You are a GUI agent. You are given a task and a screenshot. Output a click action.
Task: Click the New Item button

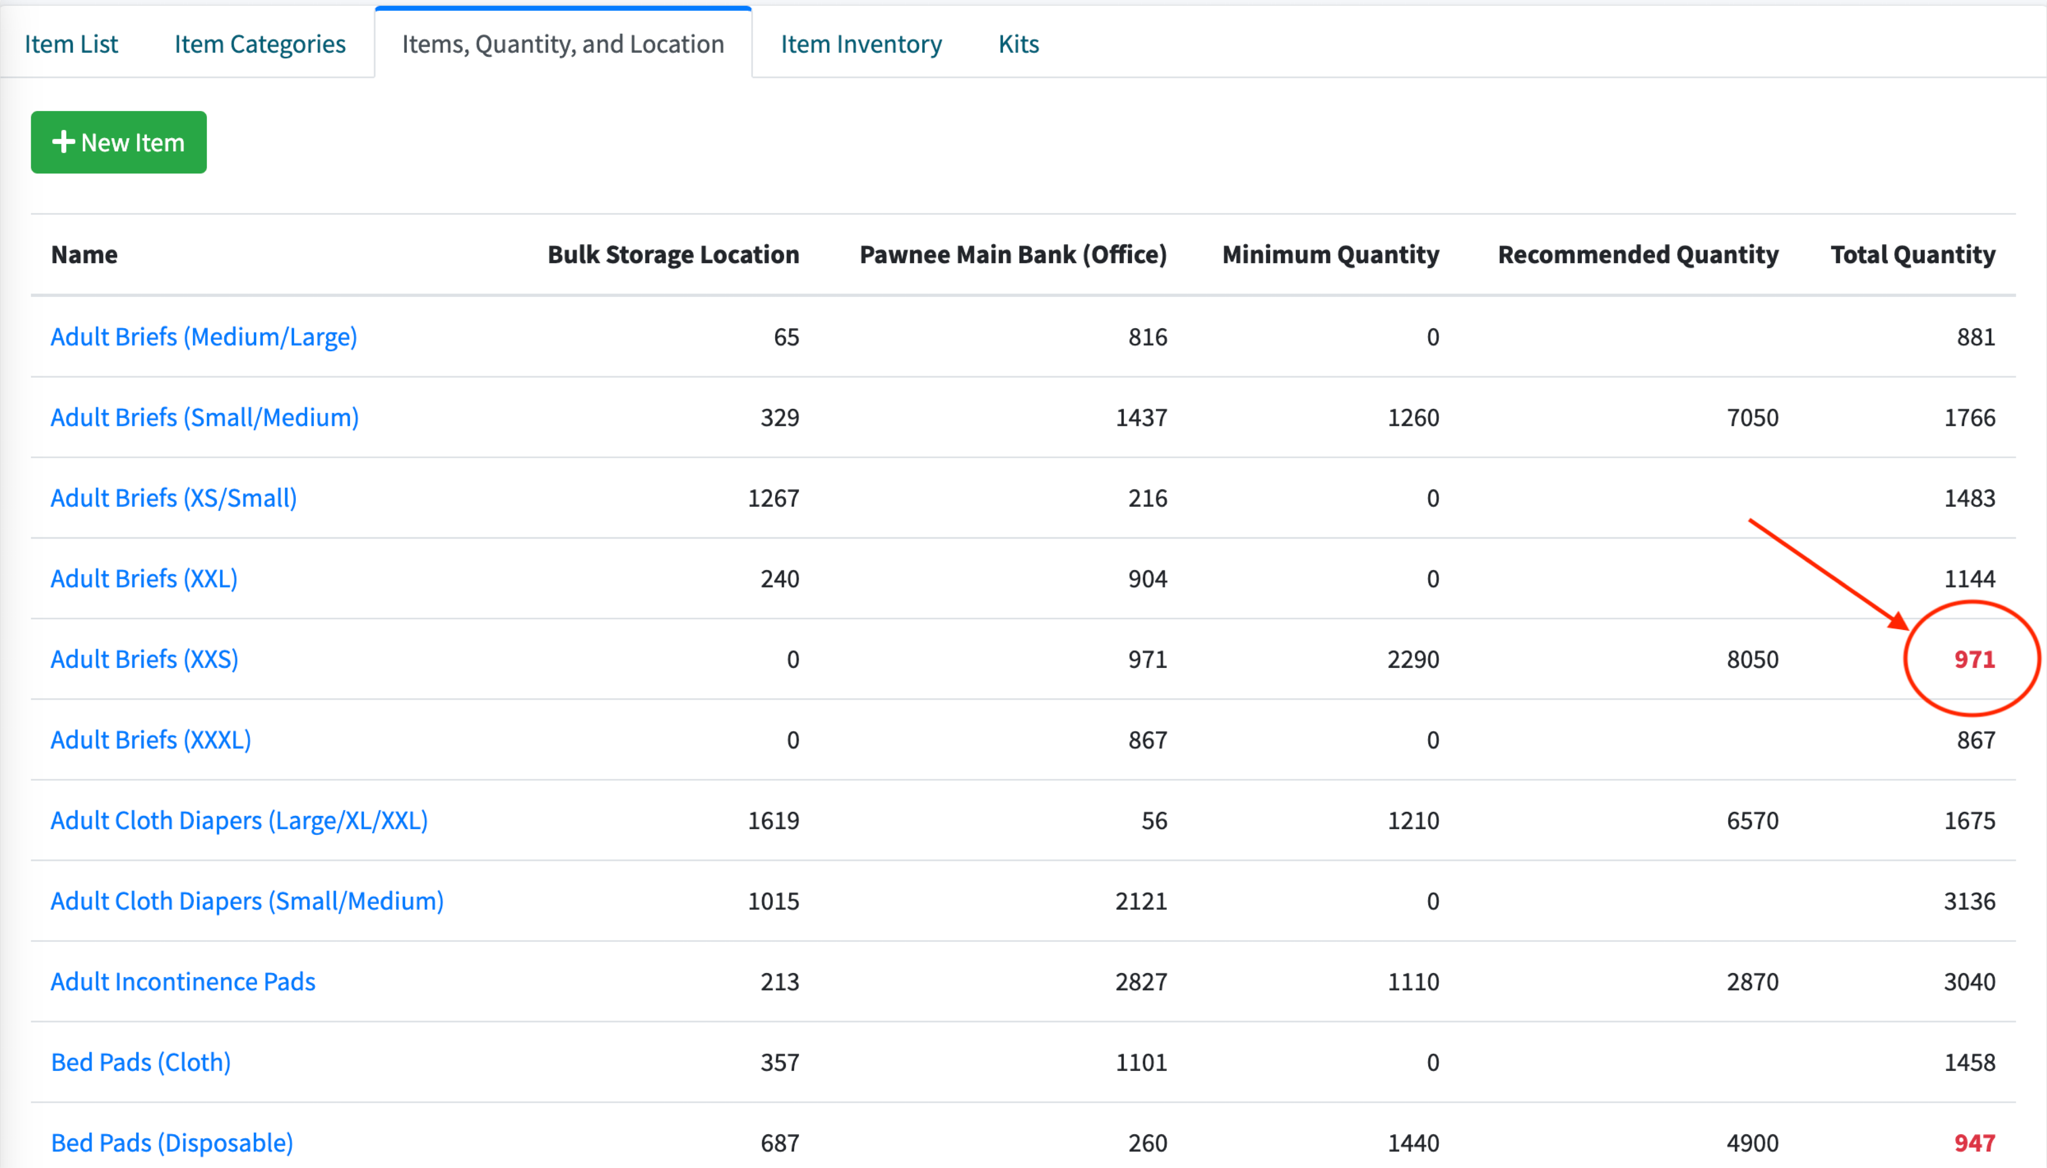(x=119, y=142)
